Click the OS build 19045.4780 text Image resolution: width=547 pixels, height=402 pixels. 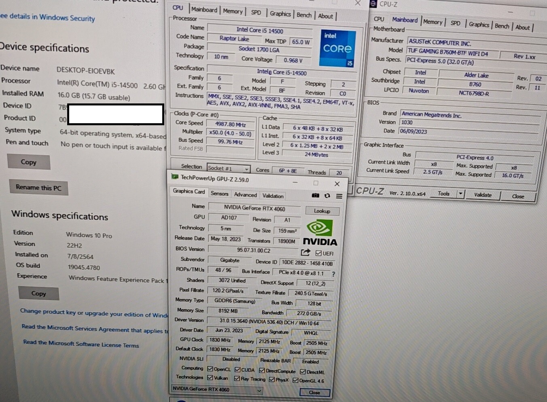[84, 267]
